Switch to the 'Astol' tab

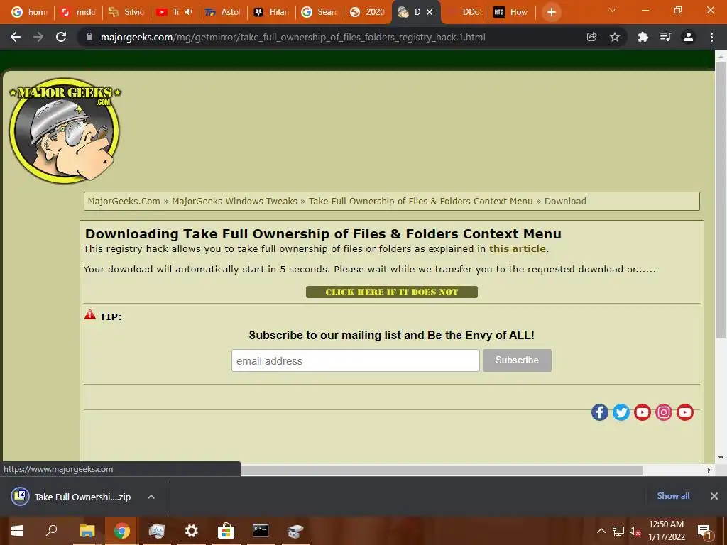pos(223,12)
